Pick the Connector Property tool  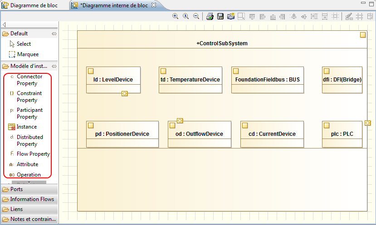click(x=27, y=80)
